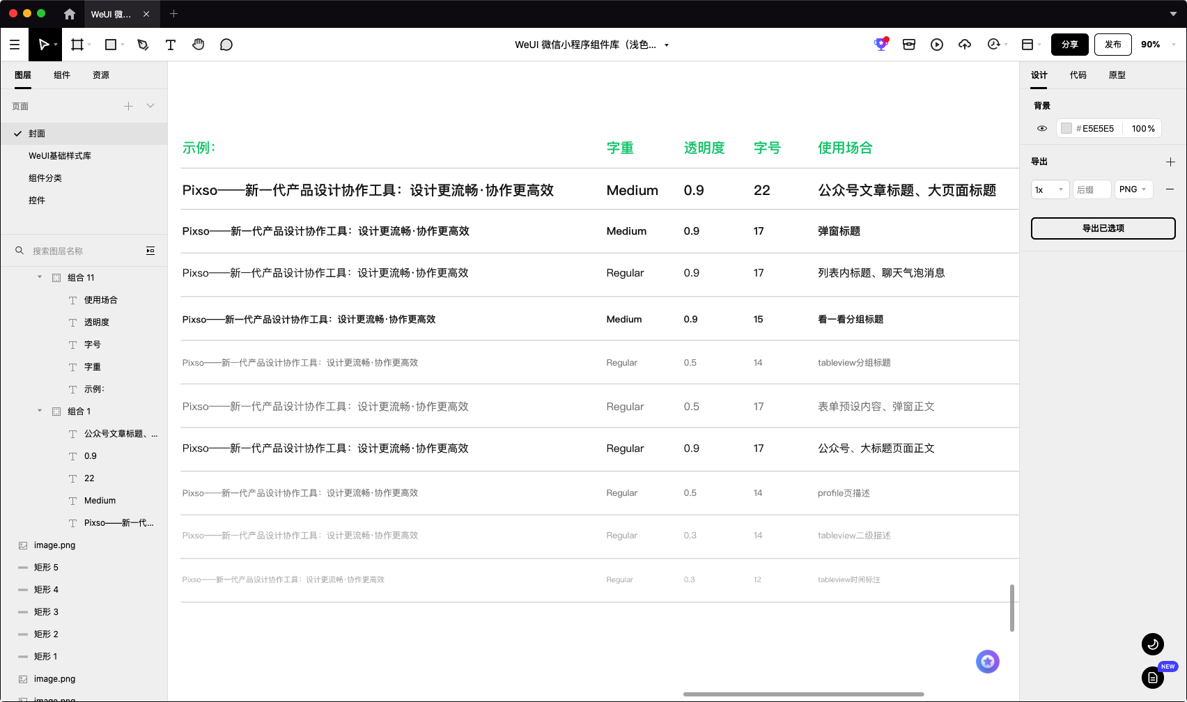Select the 矩形 1 layer

coord(84,657)
